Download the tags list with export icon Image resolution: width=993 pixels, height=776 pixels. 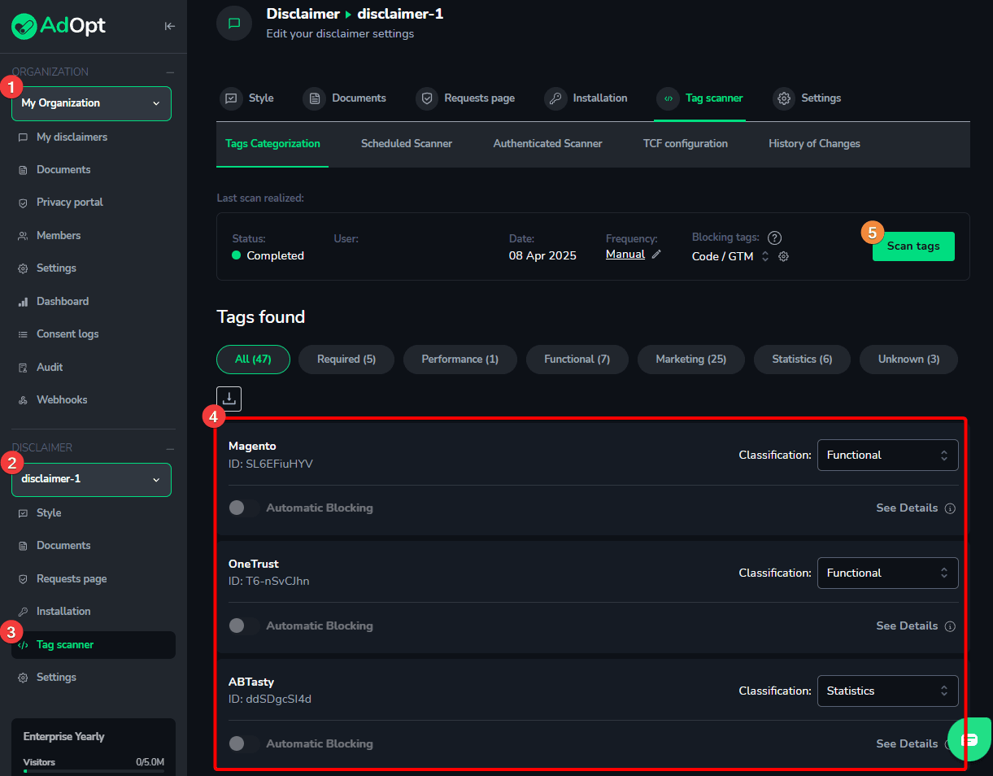[x=229, y=399]
